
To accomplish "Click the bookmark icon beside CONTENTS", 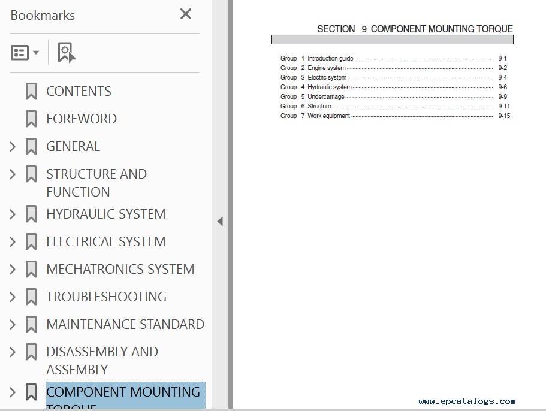I will pyautogui.click(x=31, y=91).
